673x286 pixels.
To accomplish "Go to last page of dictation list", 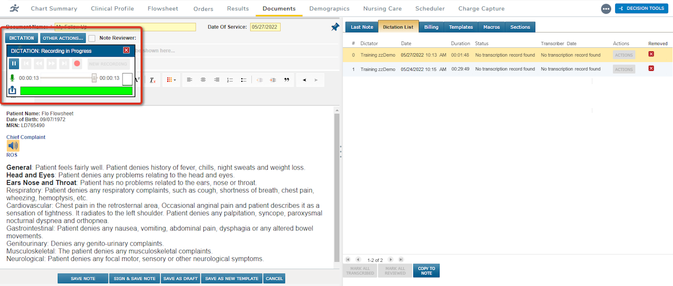I will tap(401, 259).
